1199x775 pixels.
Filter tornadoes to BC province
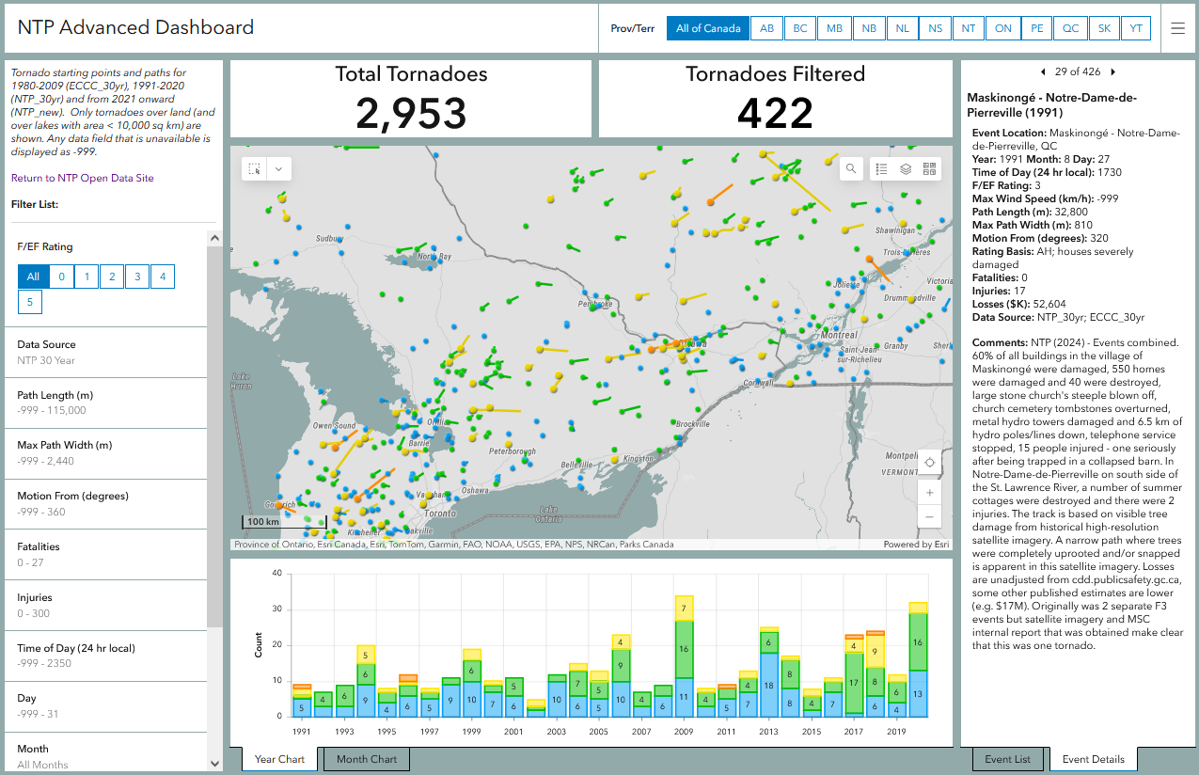pos(800,28)
